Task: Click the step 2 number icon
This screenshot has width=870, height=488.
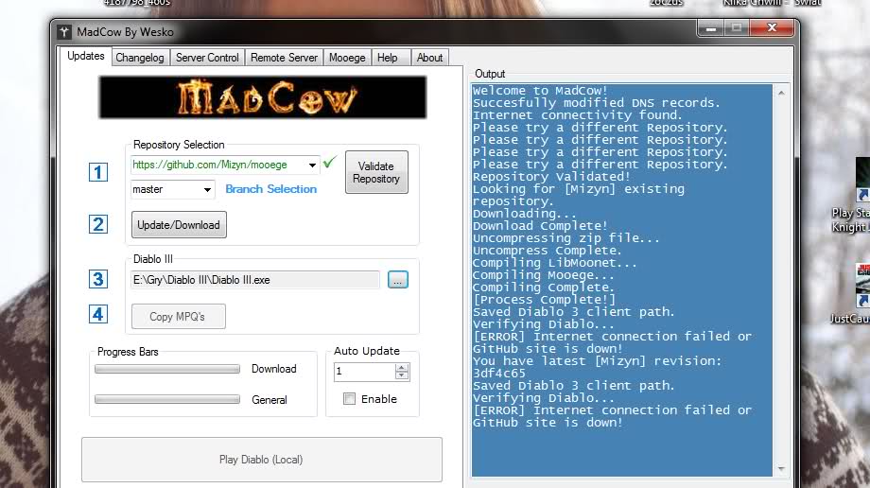Action: [x=98, y=225]
